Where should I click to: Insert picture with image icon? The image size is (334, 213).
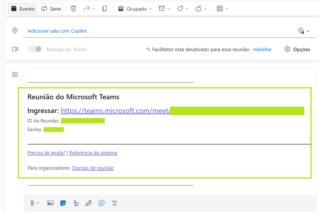pyautogui.click(x=50, y=203)
